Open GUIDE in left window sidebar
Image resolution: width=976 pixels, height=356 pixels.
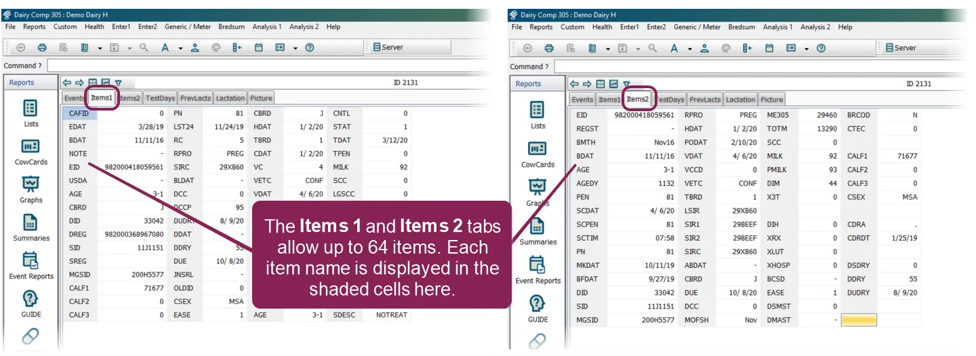coord(31,304)
